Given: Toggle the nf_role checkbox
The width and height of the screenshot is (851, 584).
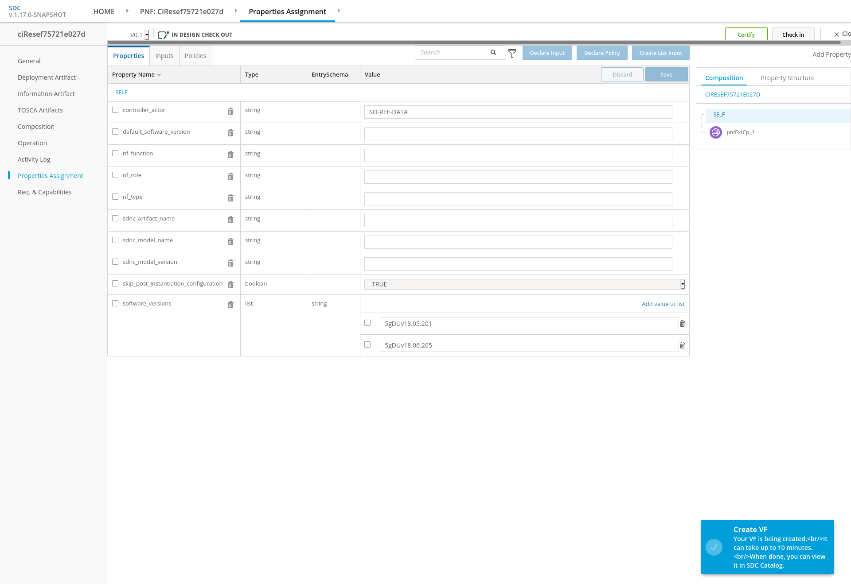Looking at the screenshot, I should click(115, 175).
